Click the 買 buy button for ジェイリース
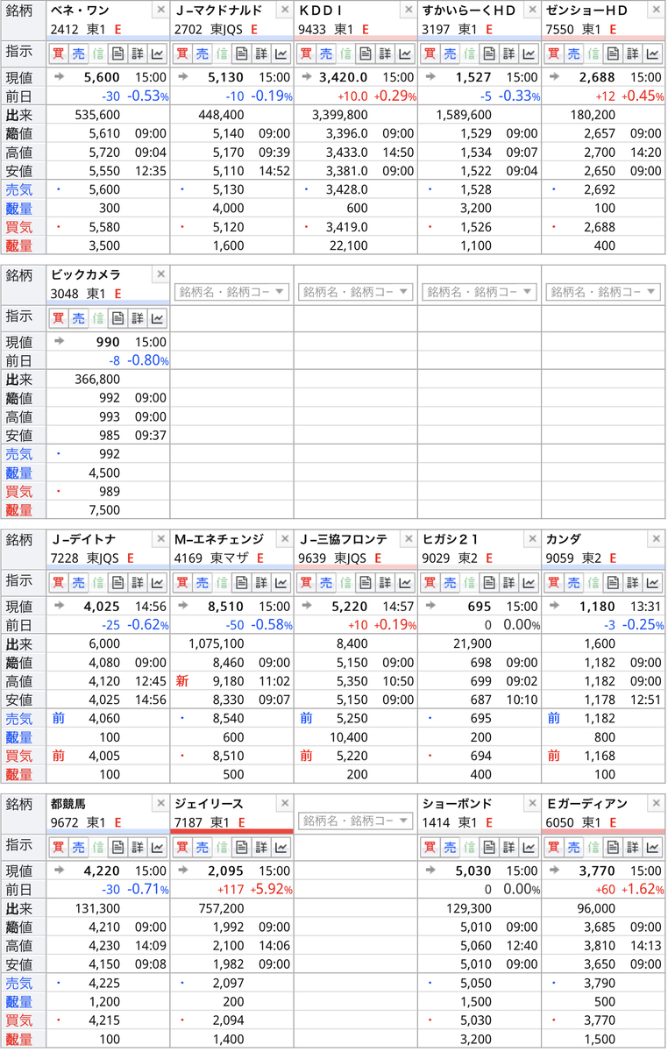 tap(181, 847)
